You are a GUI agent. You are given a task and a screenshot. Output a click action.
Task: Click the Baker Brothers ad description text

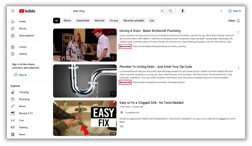[177, 39]
